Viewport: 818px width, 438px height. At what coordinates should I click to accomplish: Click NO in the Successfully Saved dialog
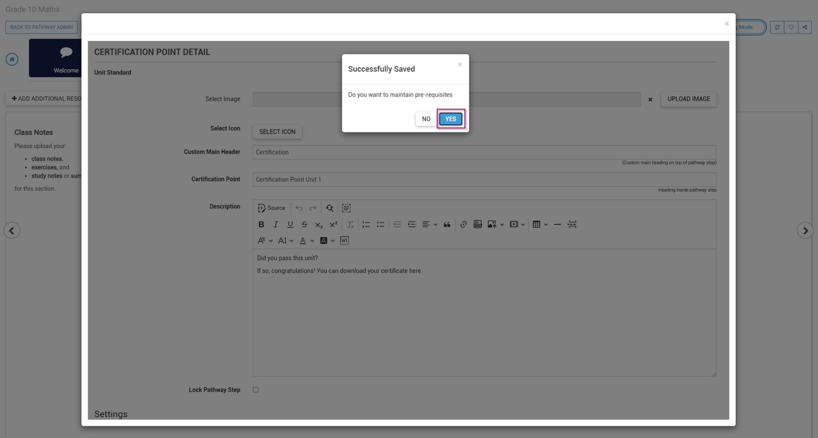point(426,119)
